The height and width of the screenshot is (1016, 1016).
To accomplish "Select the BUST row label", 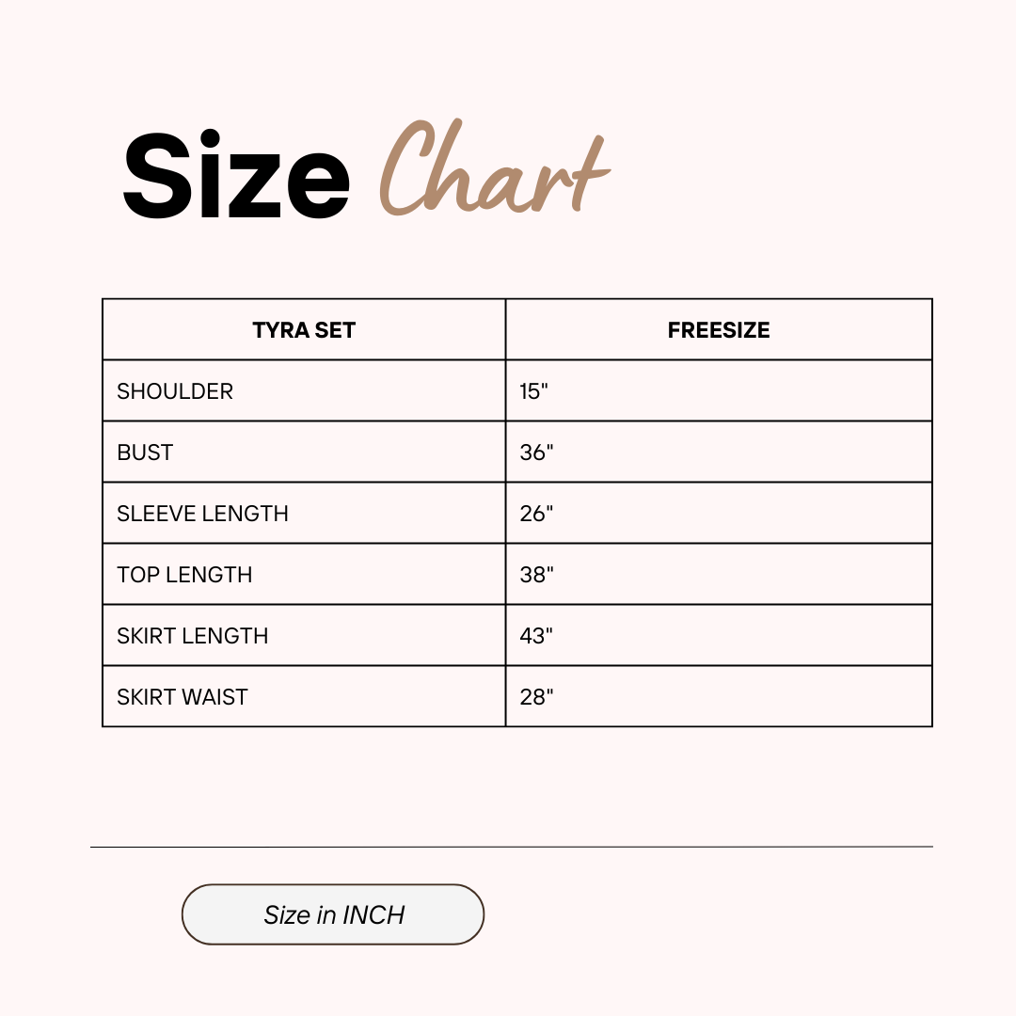I will (145, 452).
